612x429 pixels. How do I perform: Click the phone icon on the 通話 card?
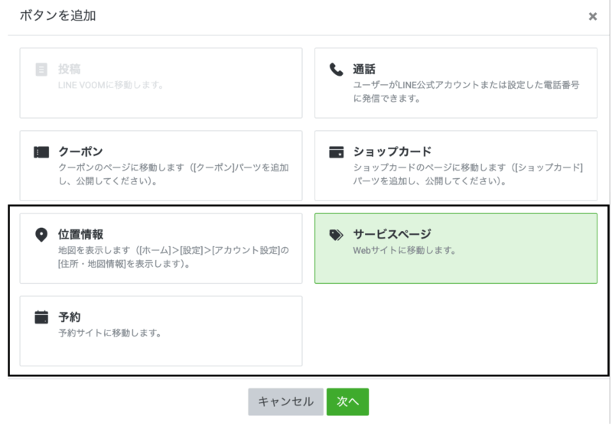336,70
